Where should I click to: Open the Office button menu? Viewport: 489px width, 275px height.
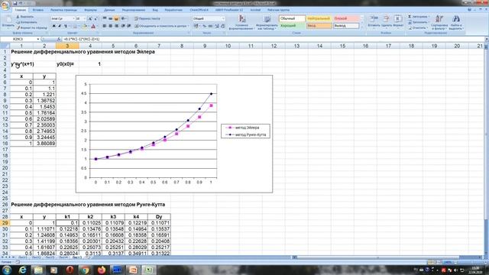pyautogui.click(x=5, y=5)
